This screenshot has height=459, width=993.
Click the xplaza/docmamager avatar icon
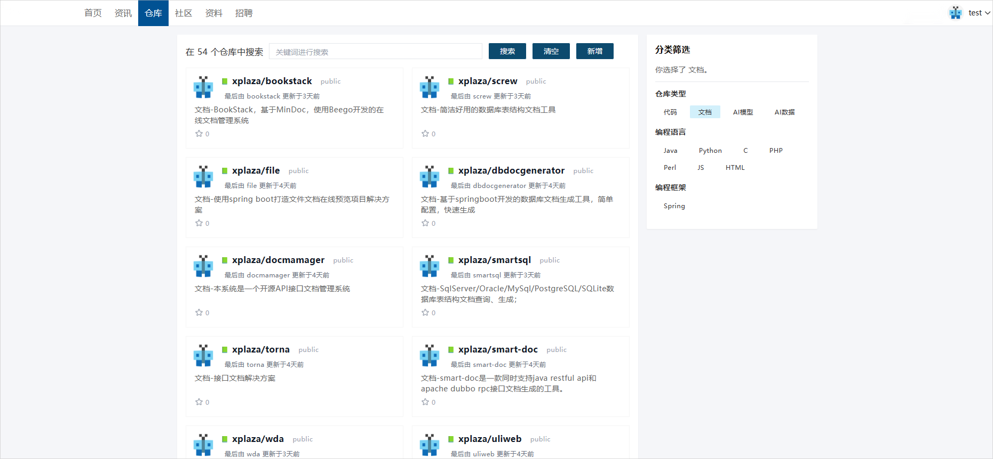(x=203, y=266)
